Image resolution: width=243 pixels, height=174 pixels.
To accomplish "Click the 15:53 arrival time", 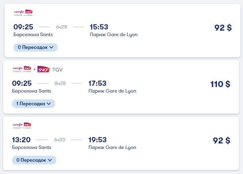I will [99, 27].
